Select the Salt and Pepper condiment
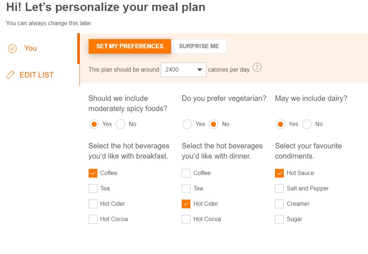Image resolution: width=368 pixels, height=254 pixels. pyautogui.click(x=279, y=189)
